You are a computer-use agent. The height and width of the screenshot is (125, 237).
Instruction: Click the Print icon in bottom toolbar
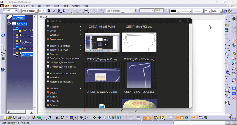[20, 118]
